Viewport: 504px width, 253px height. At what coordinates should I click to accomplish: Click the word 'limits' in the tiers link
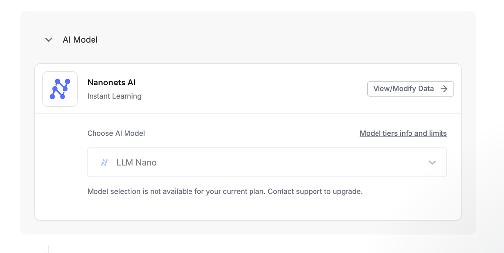click(x=438, y=133)
